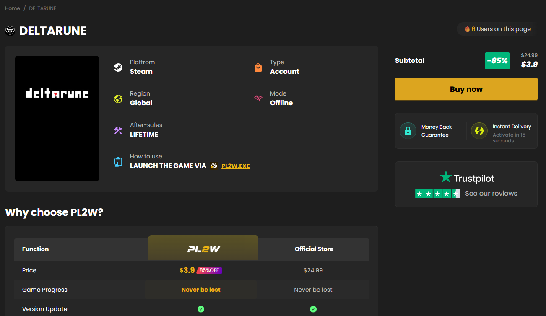
Task: Click the Game Progress row label
Action: point(45,290)
